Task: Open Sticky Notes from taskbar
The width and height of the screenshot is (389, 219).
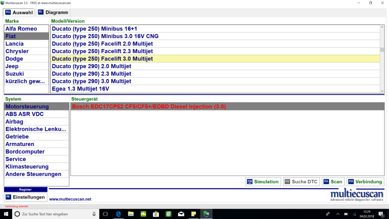Action: click(x=193, y=214)
